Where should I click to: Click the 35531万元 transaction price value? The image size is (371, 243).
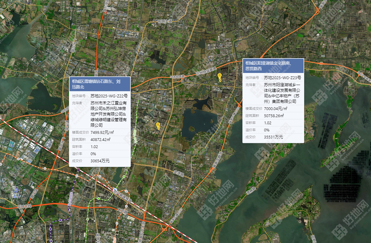273,137
